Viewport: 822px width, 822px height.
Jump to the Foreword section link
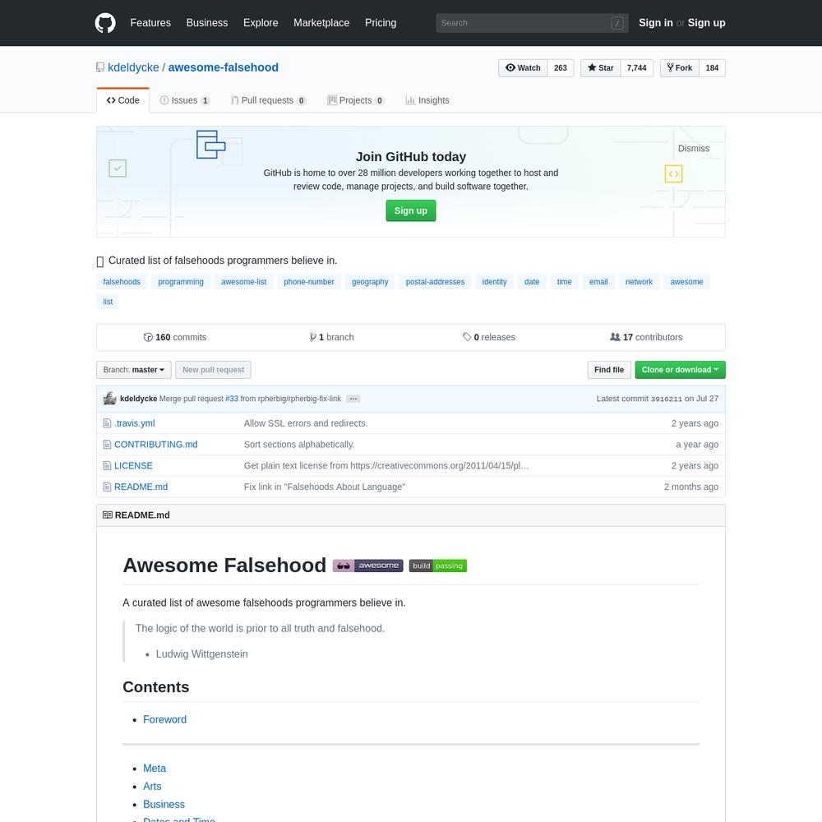pyautogui.click(x=164, y=720)
